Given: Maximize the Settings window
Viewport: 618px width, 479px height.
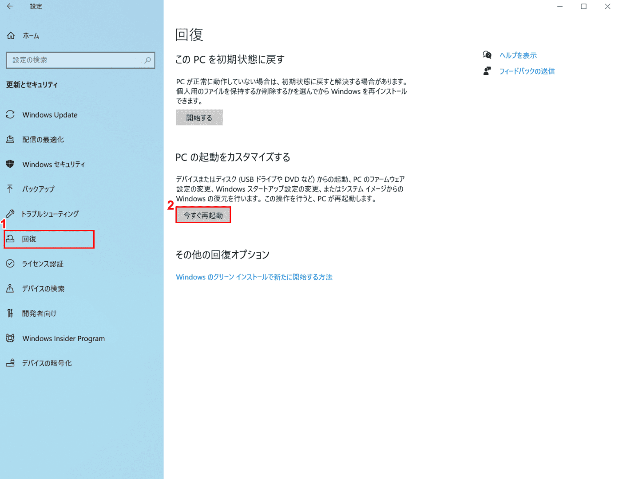Looking at the screenshot, I should tap(584, 6).
